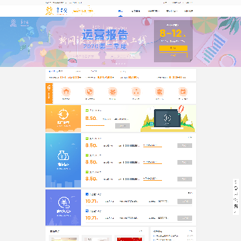Open the laptop illustration beside the orange card
The height and width of the screenshot is (241, 241).
click(x=167, y=118)
